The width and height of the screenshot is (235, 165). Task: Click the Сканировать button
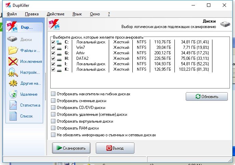(71, 148)
